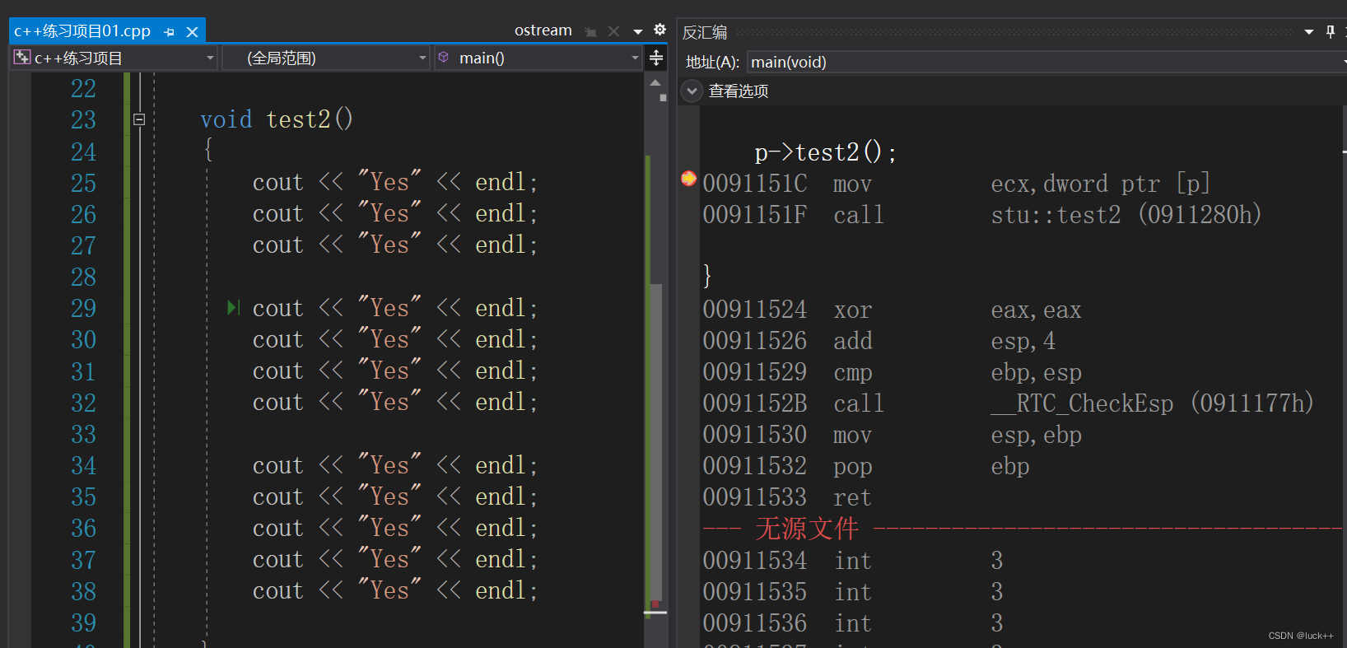Toggle auto-hide pin on disassembly panel
The height and width of the screenshot is (648, 1347).
1331,31
